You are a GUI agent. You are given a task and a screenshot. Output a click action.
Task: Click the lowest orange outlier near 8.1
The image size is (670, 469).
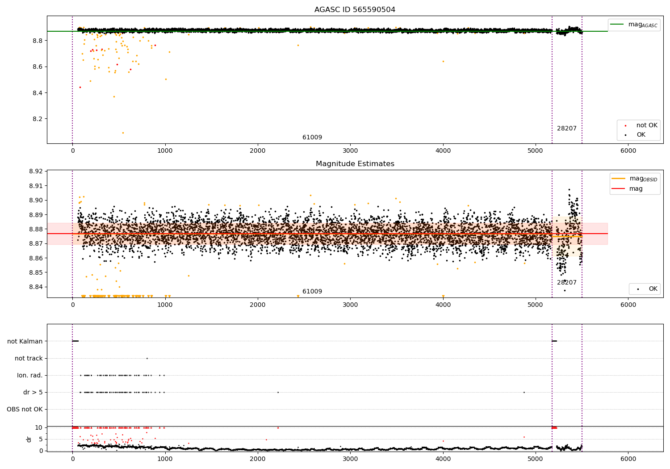[123, 133]
